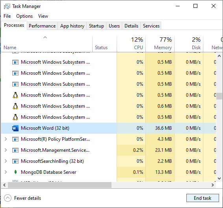
Task: Select the Processes tab
Action: click(x=14, y=25)
